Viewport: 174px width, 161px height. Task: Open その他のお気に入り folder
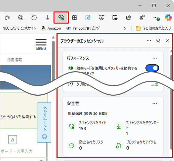tap(153, 28)
